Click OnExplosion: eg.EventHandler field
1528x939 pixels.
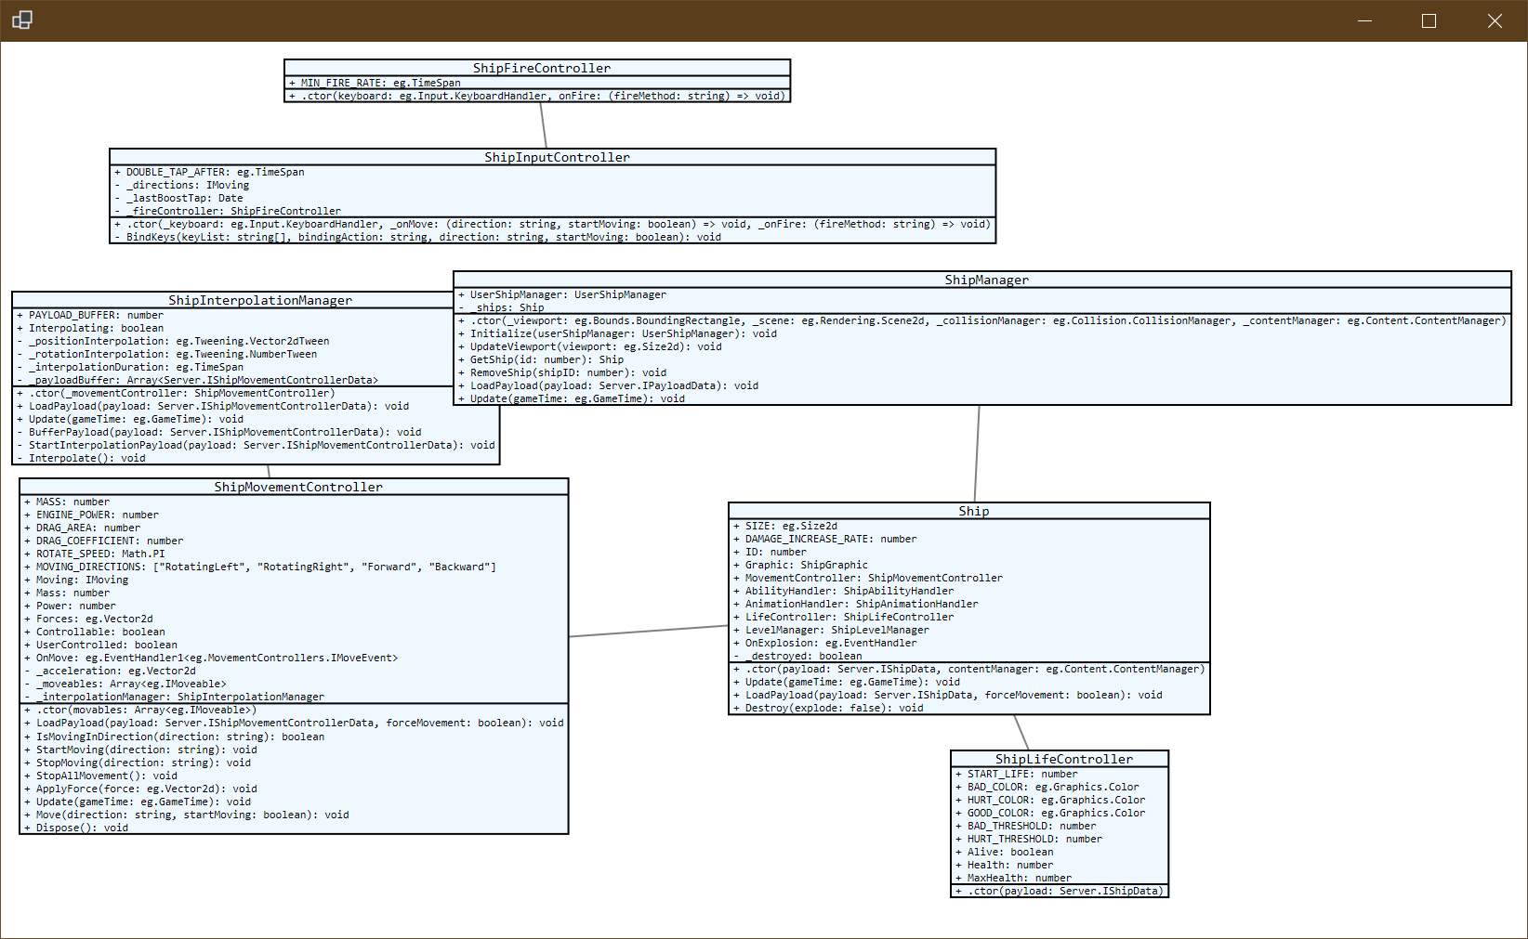pos(825,643)
